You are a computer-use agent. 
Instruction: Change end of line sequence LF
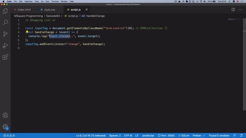pyautogui.click(x=137, y=135)
